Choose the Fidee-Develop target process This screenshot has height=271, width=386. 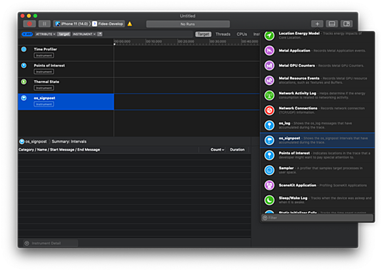pyautogui.click(x=108, y=24)
